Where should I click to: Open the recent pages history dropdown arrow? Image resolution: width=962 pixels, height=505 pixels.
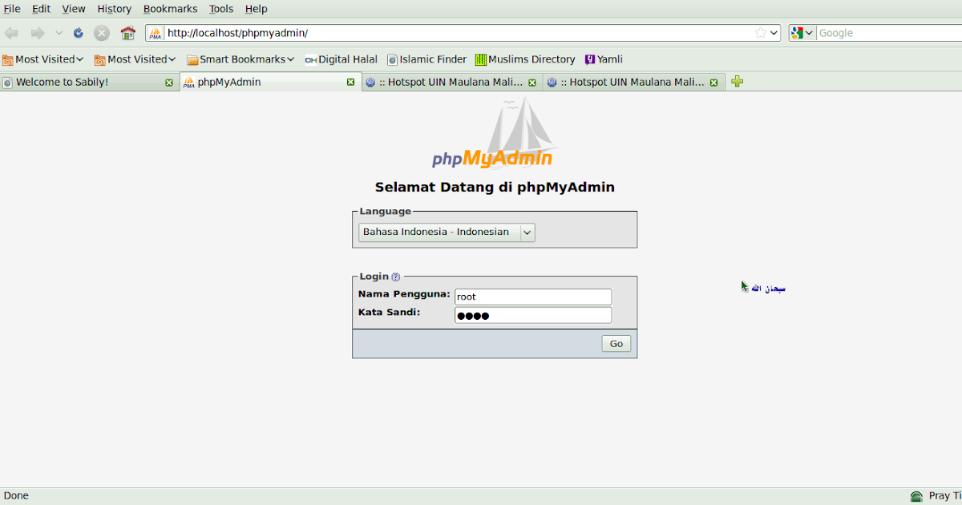pos(59,33)
